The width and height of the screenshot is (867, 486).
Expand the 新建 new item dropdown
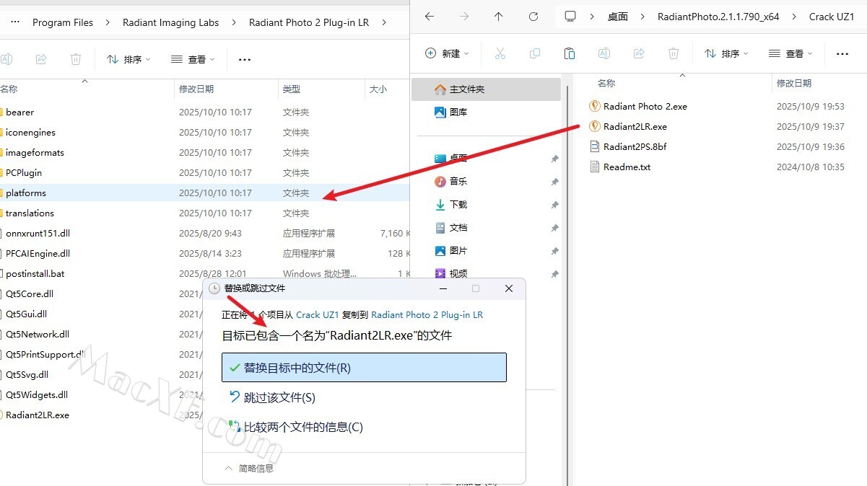click(448, 53)
